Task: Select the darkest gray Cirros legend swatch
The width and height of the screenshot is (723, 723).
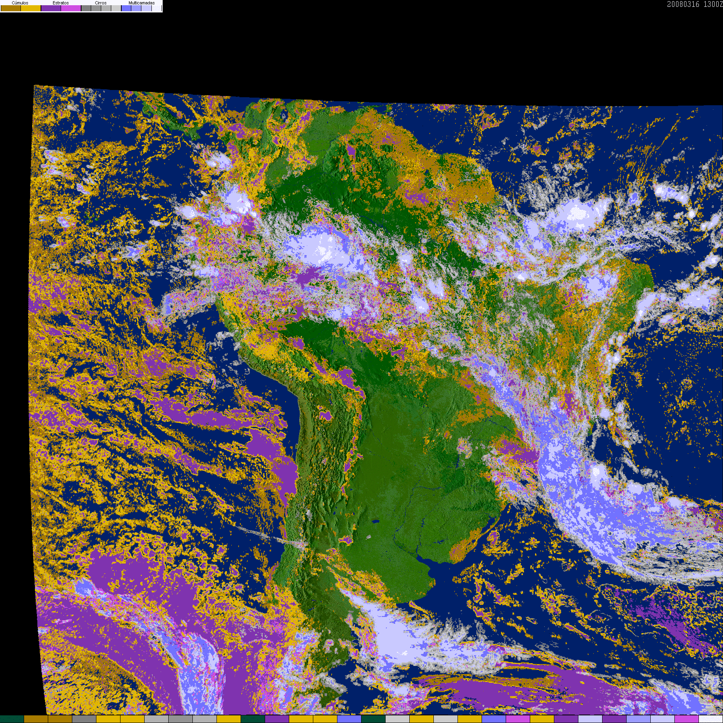Action: click(86, 8)
